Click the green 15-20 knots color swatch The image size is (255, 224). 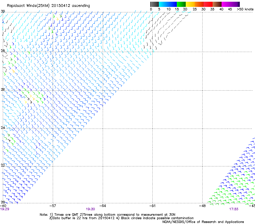181,4
